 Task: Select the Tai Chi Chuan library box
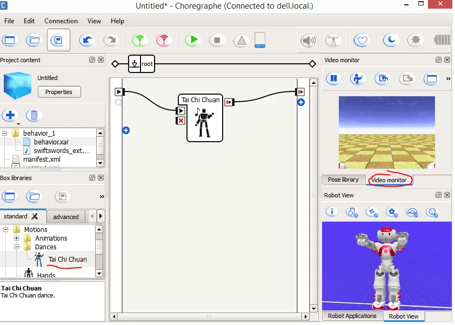pyautogui.click(x=68, y=260)
